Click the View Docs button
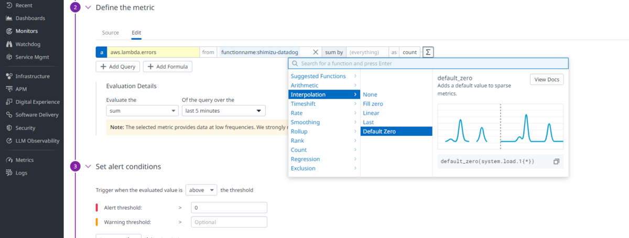The width and height of the screenshot is (629, 238). coord(547,80)
